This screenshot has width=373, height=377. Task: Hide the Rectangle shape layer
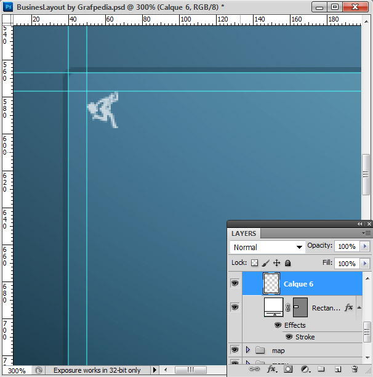pyautogui.click(x=235, y=307)
